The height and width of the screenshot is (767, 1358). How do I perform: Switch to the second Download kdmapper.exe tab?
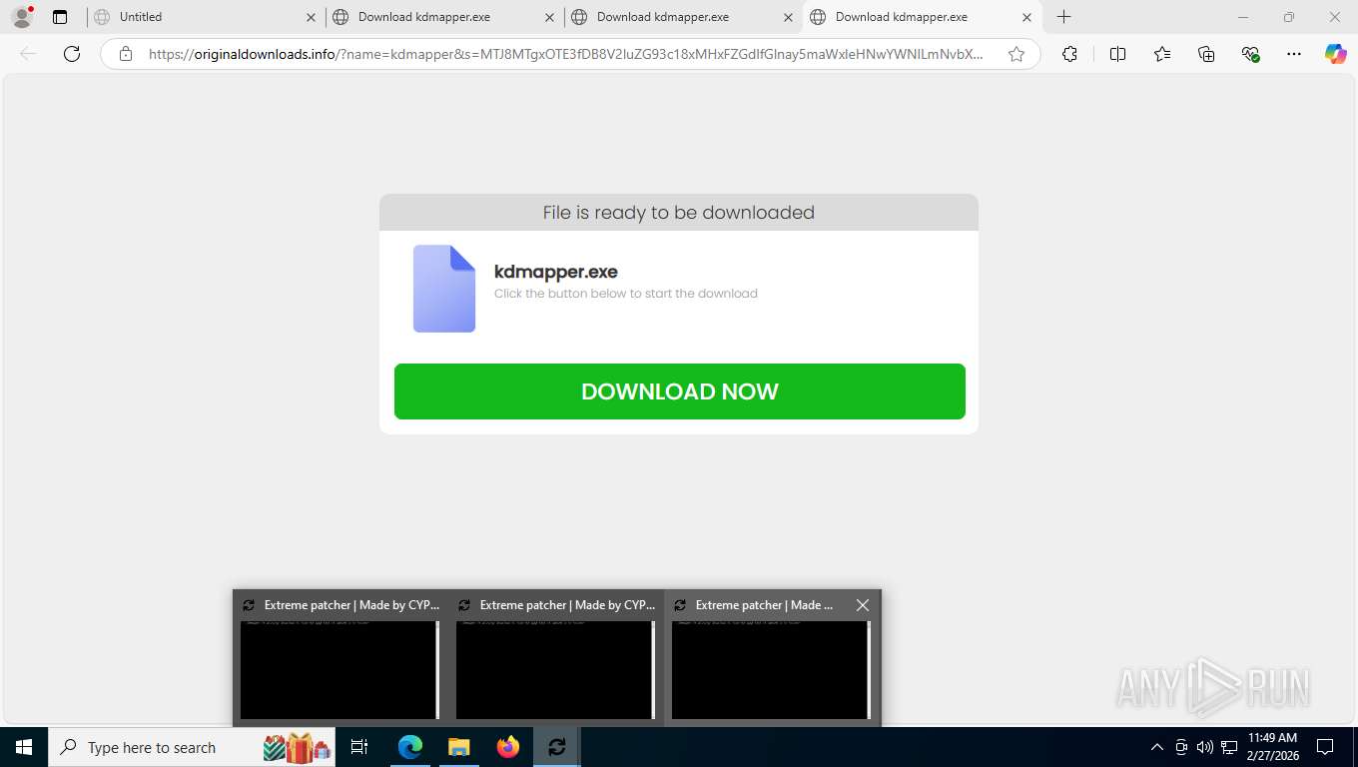(683, 17)
